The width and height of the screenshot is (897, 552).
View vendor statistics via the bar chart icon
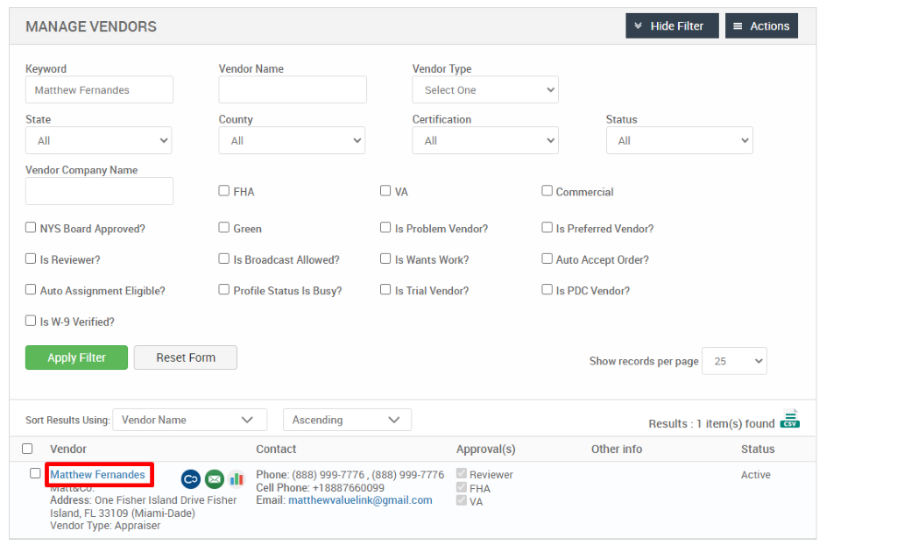pyautogui.click(x=237, y=479)
